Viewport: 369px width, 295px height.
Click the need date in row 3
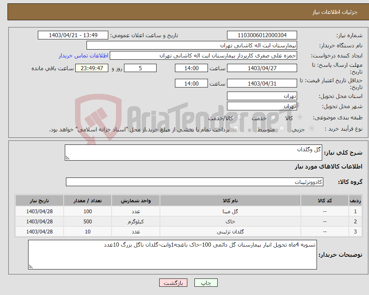39,232
